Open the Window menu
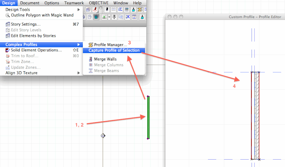Viewport: 285px width, 167px height. (x=121, y=3)
